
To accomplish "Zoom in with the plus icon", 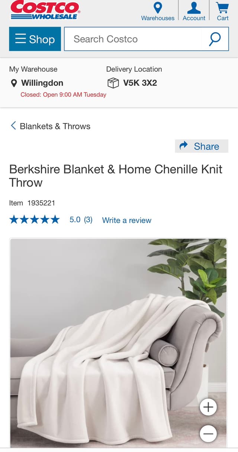I will coord(208,407).
